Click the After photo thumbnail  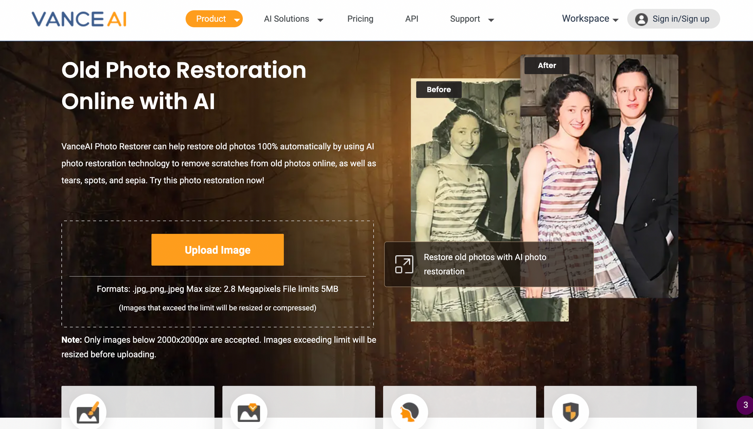click(599, 176)
